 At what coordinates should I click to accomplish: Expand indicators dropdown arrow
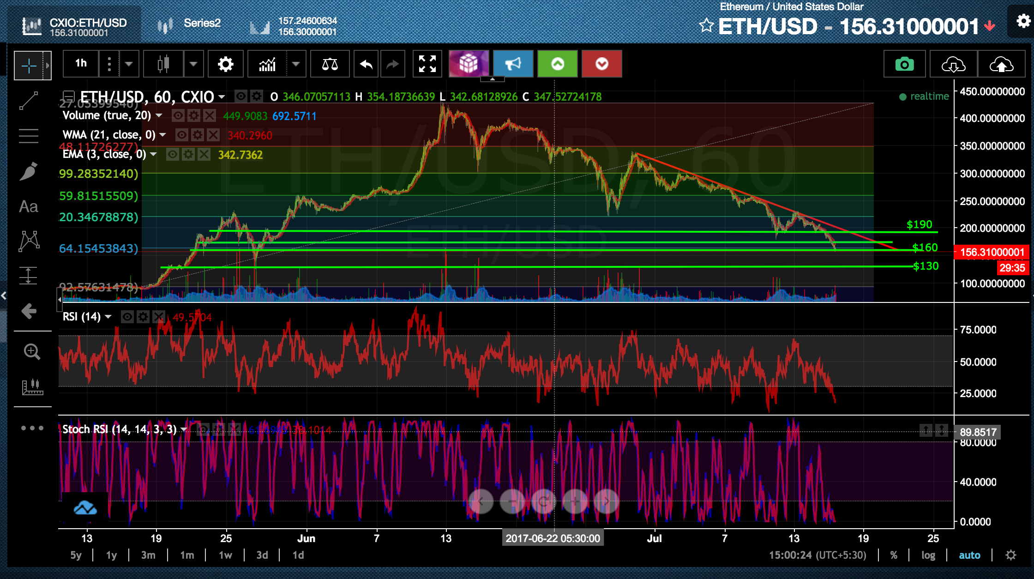pyautogui.click(x=296, y=64)
